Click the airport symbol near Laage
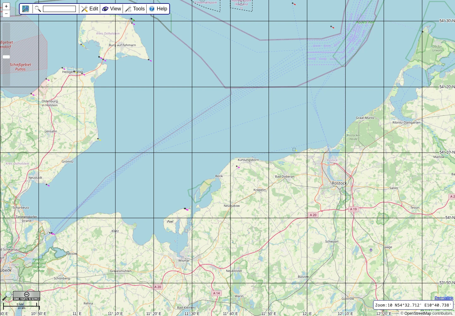Image resolution: width=455 pixels, height=316 pixels. (371, 250)
